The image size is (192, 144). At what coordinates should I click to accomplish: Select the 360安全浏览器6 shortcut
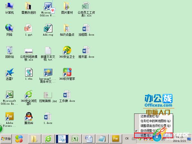click(29, 98)
